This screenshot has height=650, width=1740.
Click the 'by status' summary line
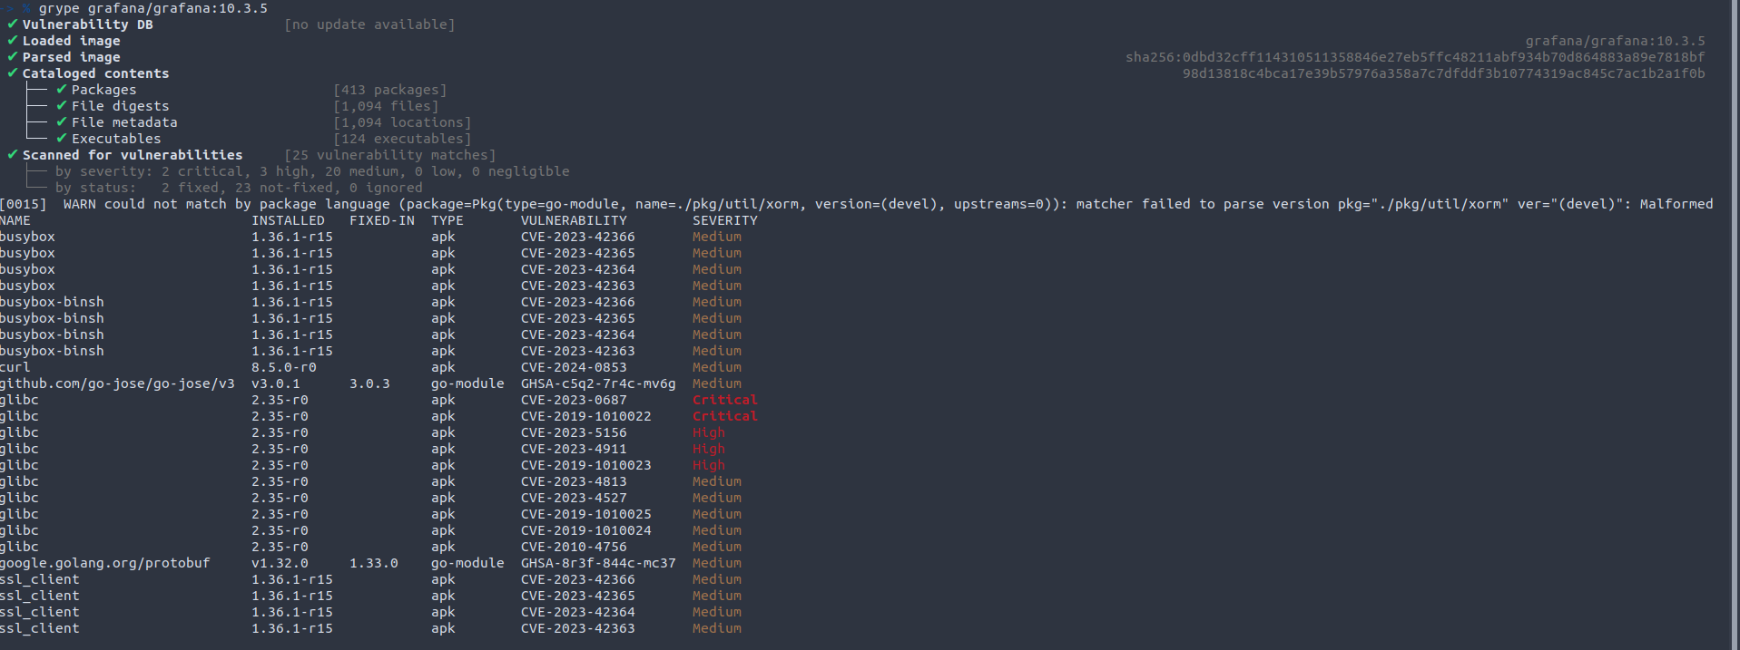239,188
